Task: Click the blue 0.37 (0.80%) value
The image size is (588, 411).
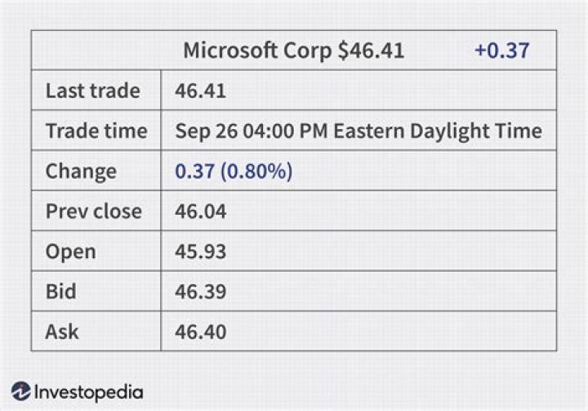Action: [234, 172]
